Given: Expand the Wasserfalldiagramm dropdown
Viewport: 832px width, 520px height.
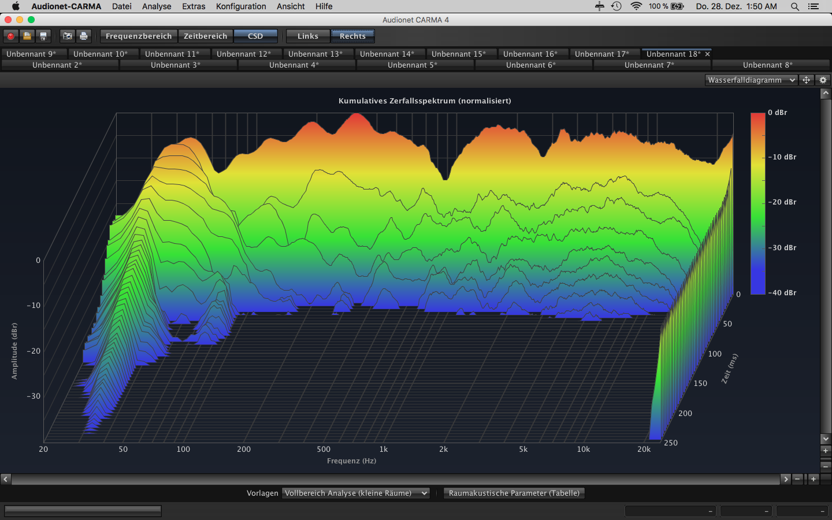Looking at the screenshot, I should [751, 80].
